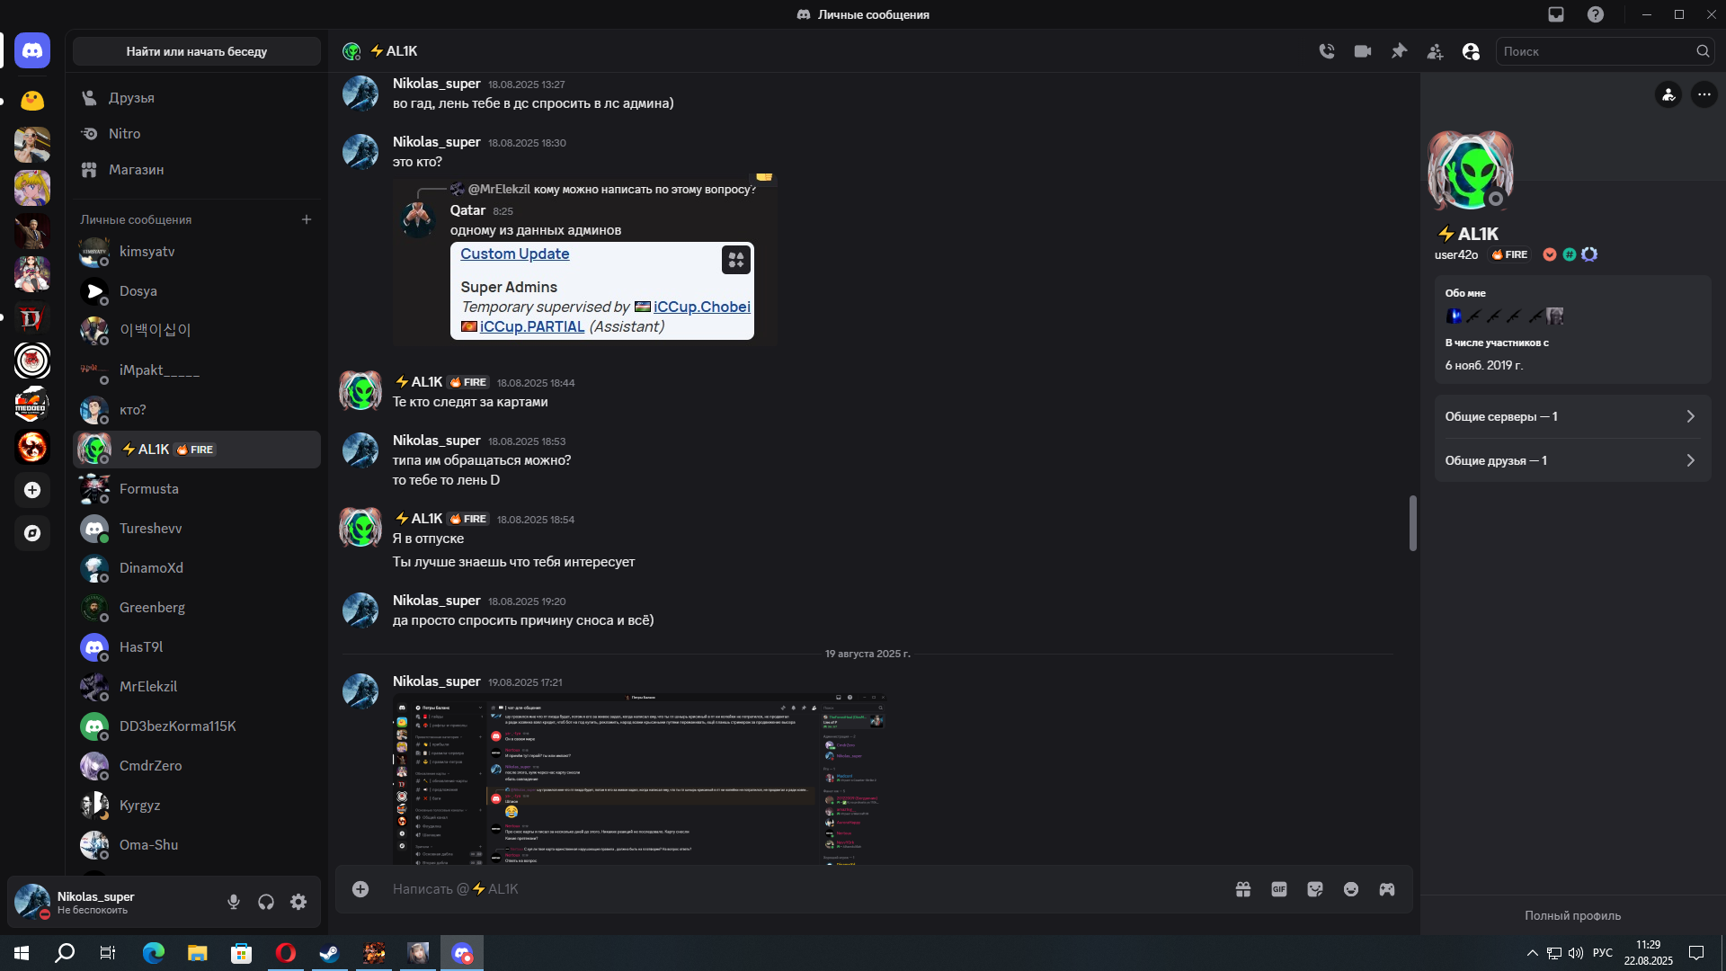The width and height of the screenshot is (1726, 971).
Task: Open the Help icon
Action: [1596, 14]
